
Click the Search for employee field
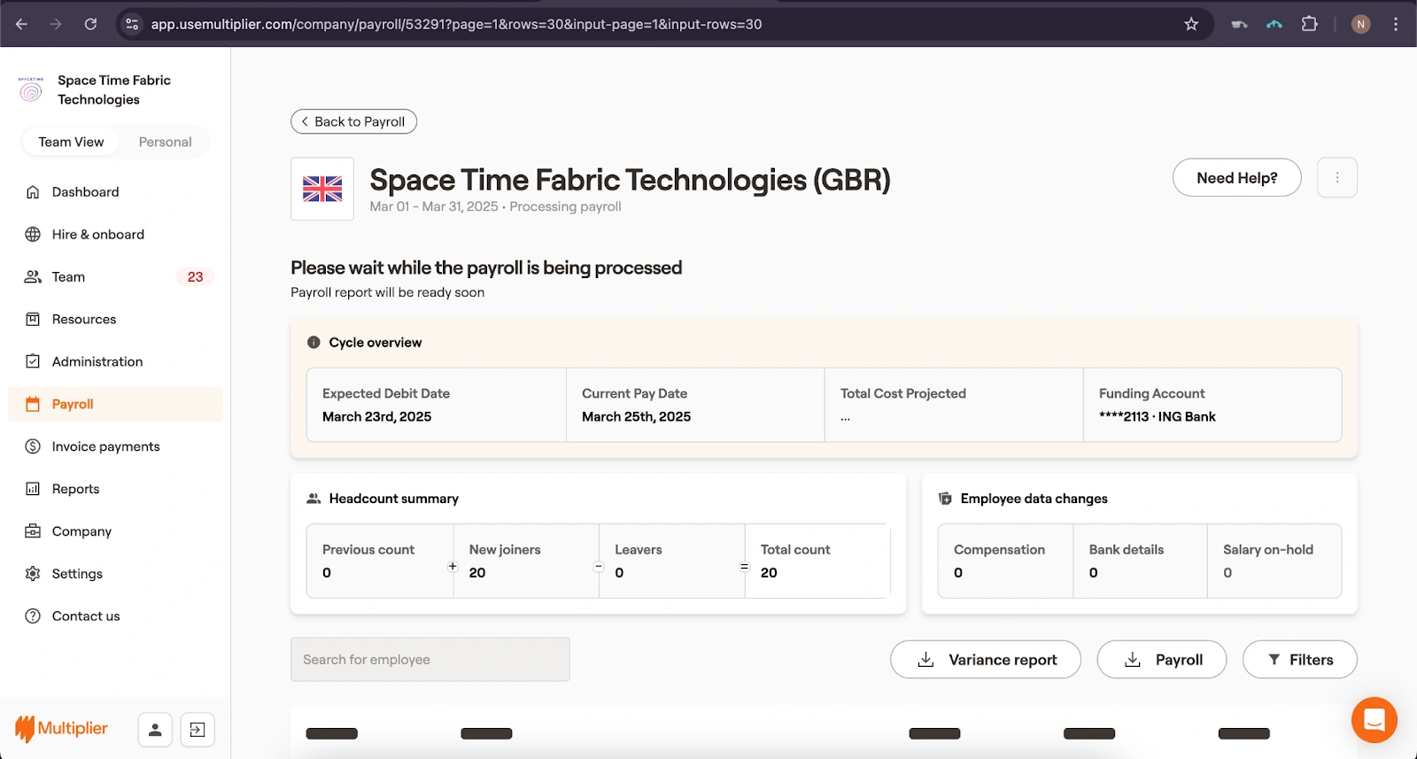430,660
